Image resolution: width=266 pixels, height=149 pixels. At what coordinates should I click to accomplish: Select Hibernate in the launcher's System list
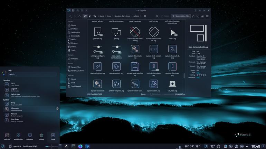pos(30,109)
